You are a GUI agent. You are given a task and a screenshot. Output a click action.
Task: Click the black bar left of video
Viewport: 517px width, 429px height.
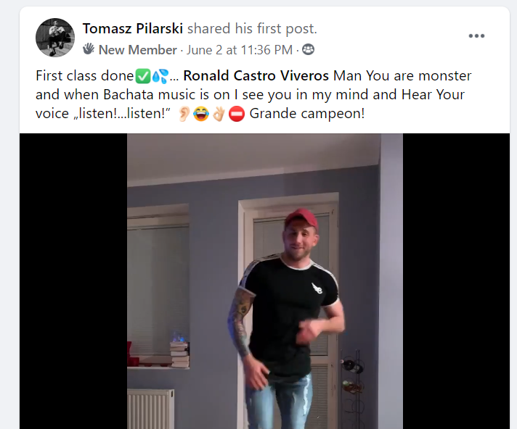(73, 281)
